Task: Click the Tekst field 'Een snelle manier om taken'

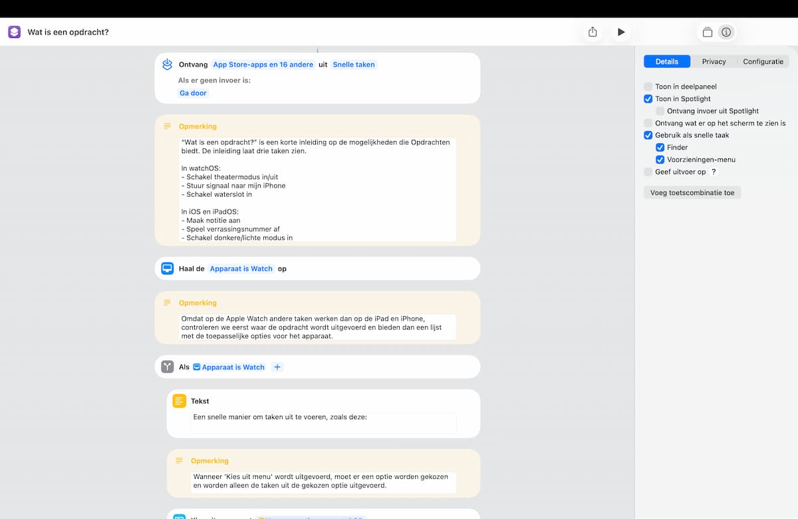Action: [323, 423]
